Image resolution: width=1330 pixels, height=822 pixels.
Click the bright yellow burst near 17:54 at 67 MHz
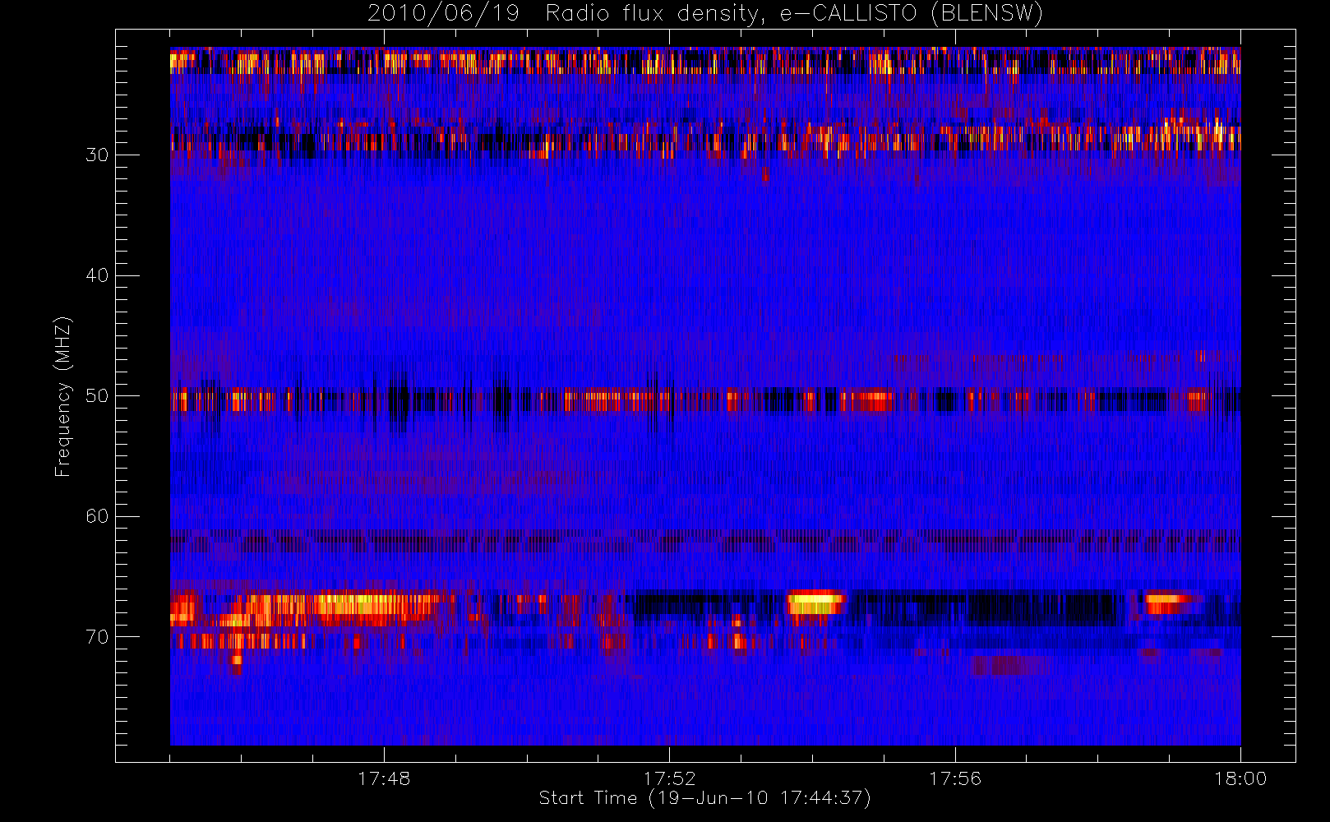[x=815, y=603]
